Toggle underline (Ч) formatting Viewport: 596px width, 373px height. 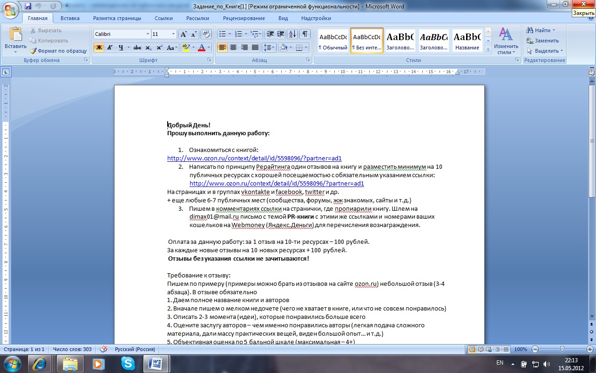(x=121, y=48)
